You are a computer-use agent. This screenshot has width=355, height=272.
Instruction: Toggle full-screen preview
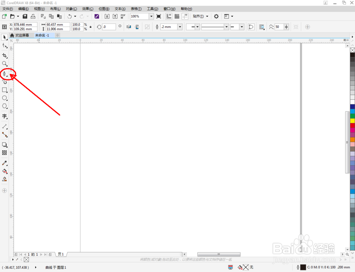tap(159, 16)
